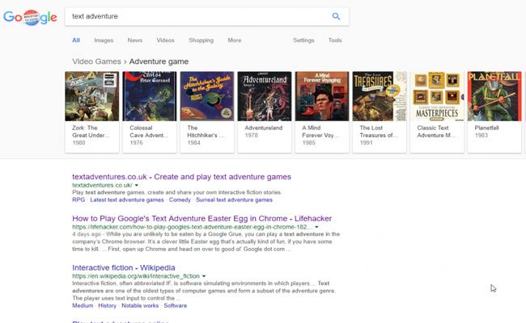The width and height of the screenshot is (526, 323).
Task: Select the All results tab
Action: click(x=76, y=40)
